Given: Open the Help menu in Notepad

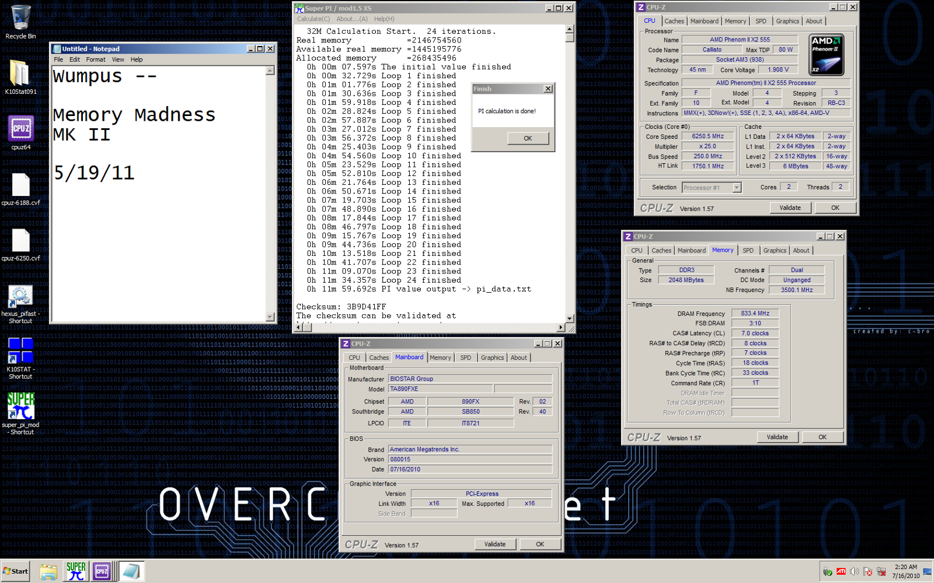Looking at the screenshot, I should [137, 59].
